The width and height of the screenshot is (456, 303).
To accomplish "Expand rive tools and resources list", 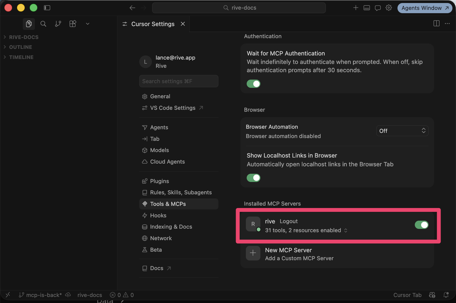I will click(x=306, y=230).
